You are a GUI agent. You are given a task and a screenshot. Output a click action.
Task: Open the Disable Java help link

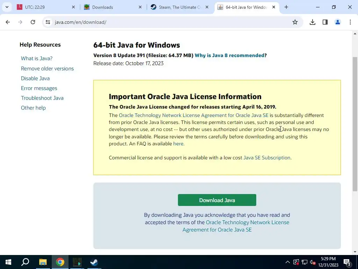35,78
